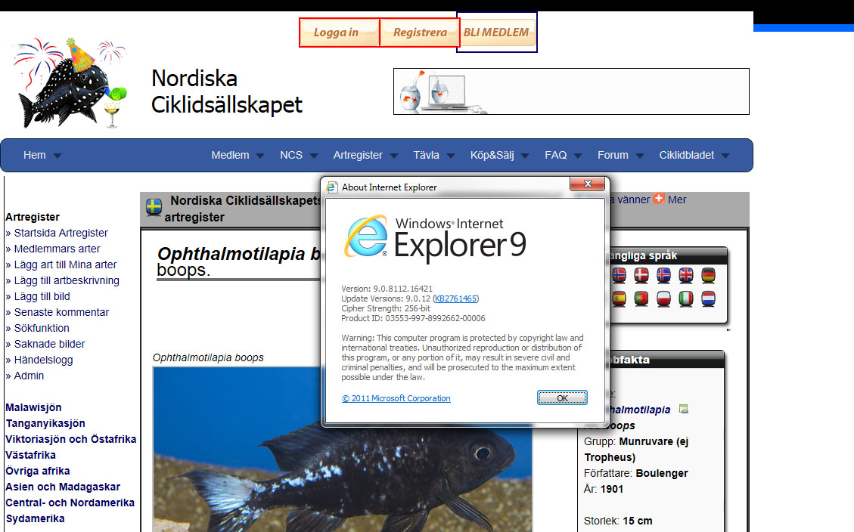Open Viktoriasjön och Östafrika link
The height and width of the screenshot is (532, 854).
tap(71, 439)
